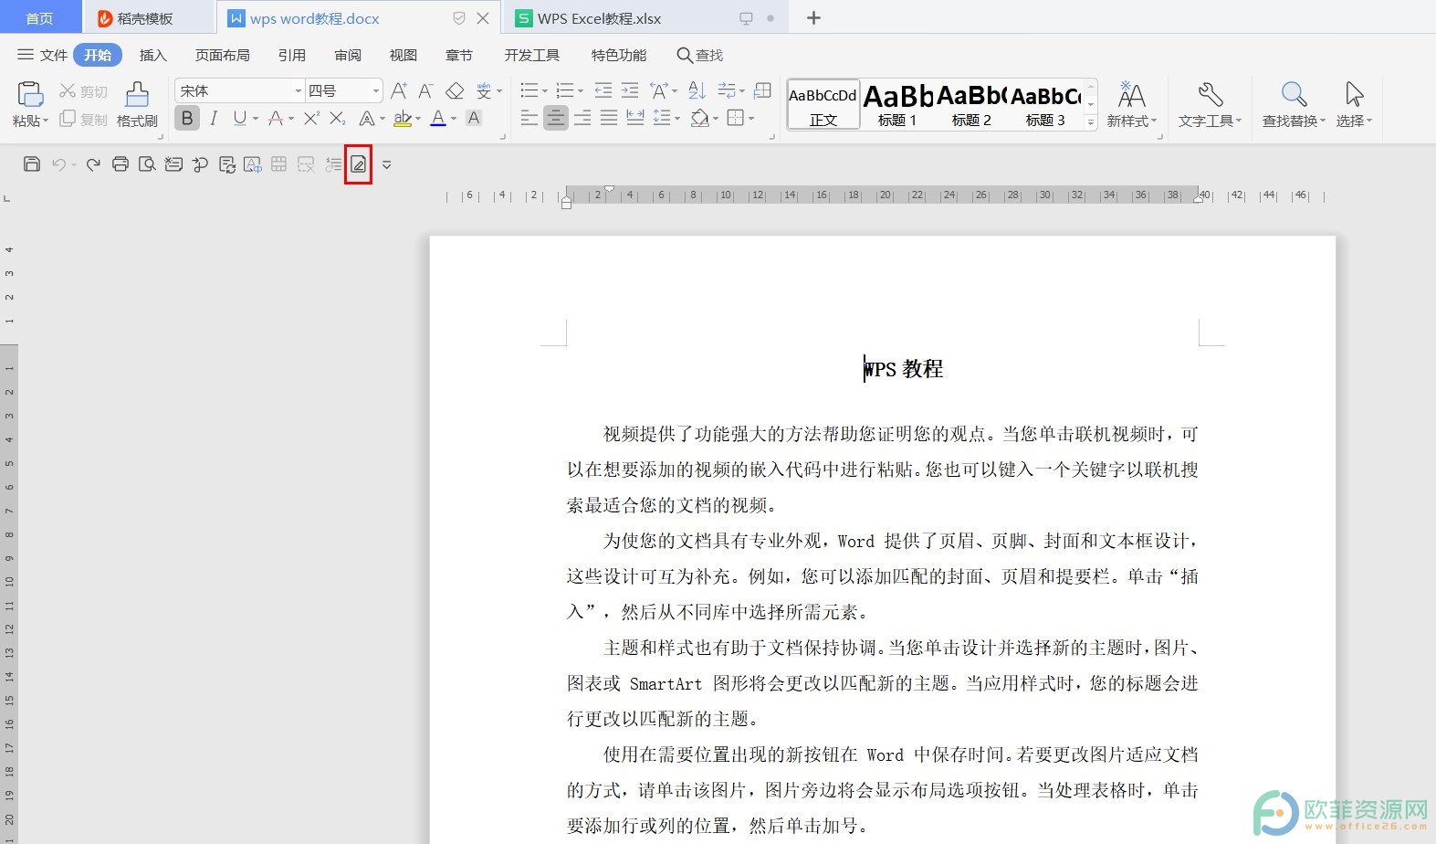Viewport: 1436px width, 844px height.
Task: Click the Print icon in quick access toolbar
Action: click(x=121, y=164)
